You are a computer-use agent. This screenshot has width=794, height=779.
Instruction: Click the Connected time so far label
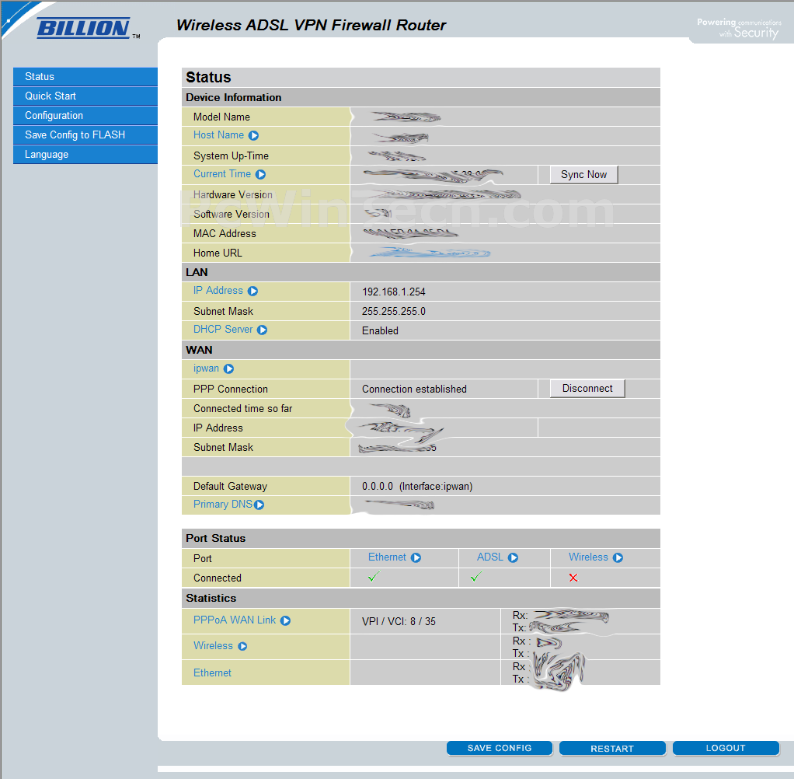242,408
